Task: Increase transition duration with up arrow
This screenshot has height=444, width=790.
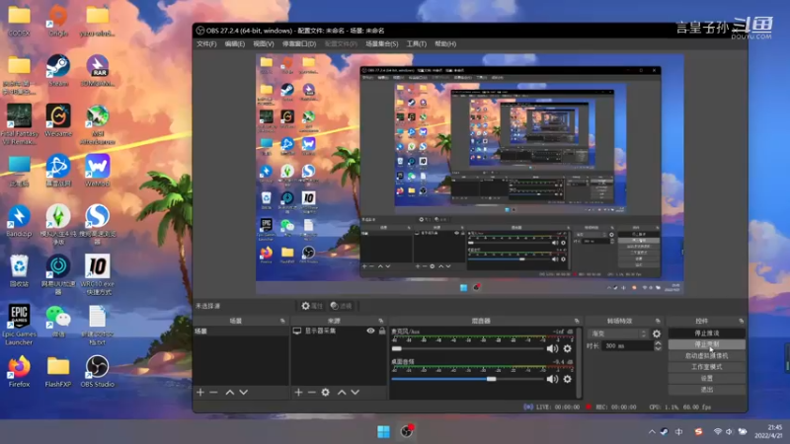Action: (658, 343)
